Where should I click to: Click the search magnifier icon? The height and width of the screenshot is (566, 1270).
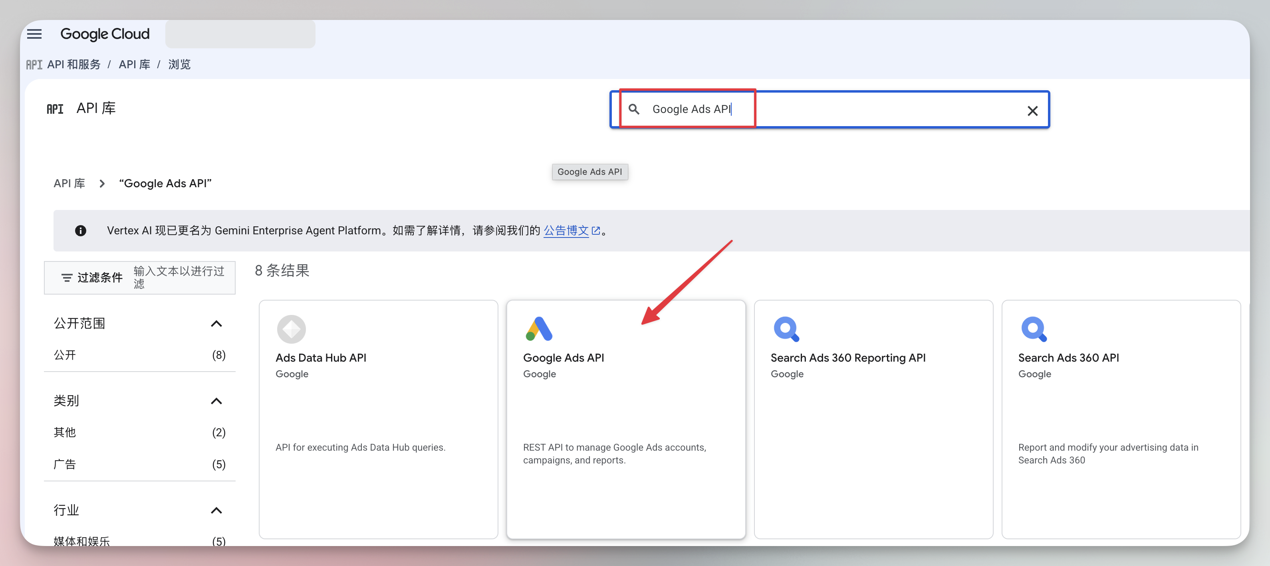634,109
